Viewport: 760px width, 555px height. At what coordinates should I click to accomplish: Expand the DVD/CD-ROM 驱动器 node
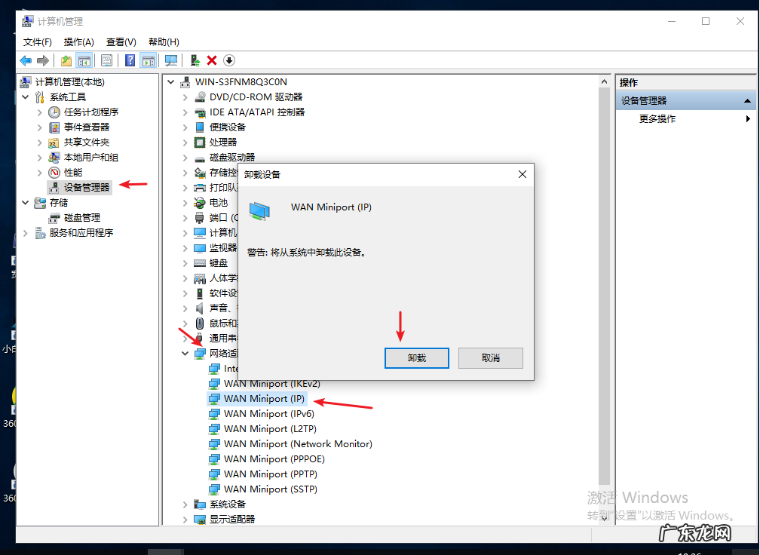185,97
